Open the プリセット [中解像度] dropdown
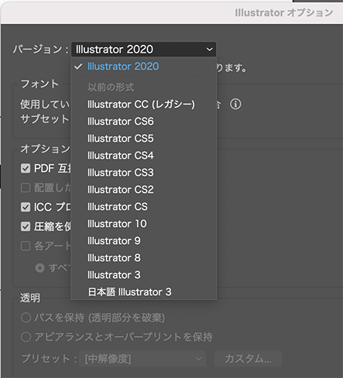The width and height of the screenshot is (343, 378). (x=142, y=359)
